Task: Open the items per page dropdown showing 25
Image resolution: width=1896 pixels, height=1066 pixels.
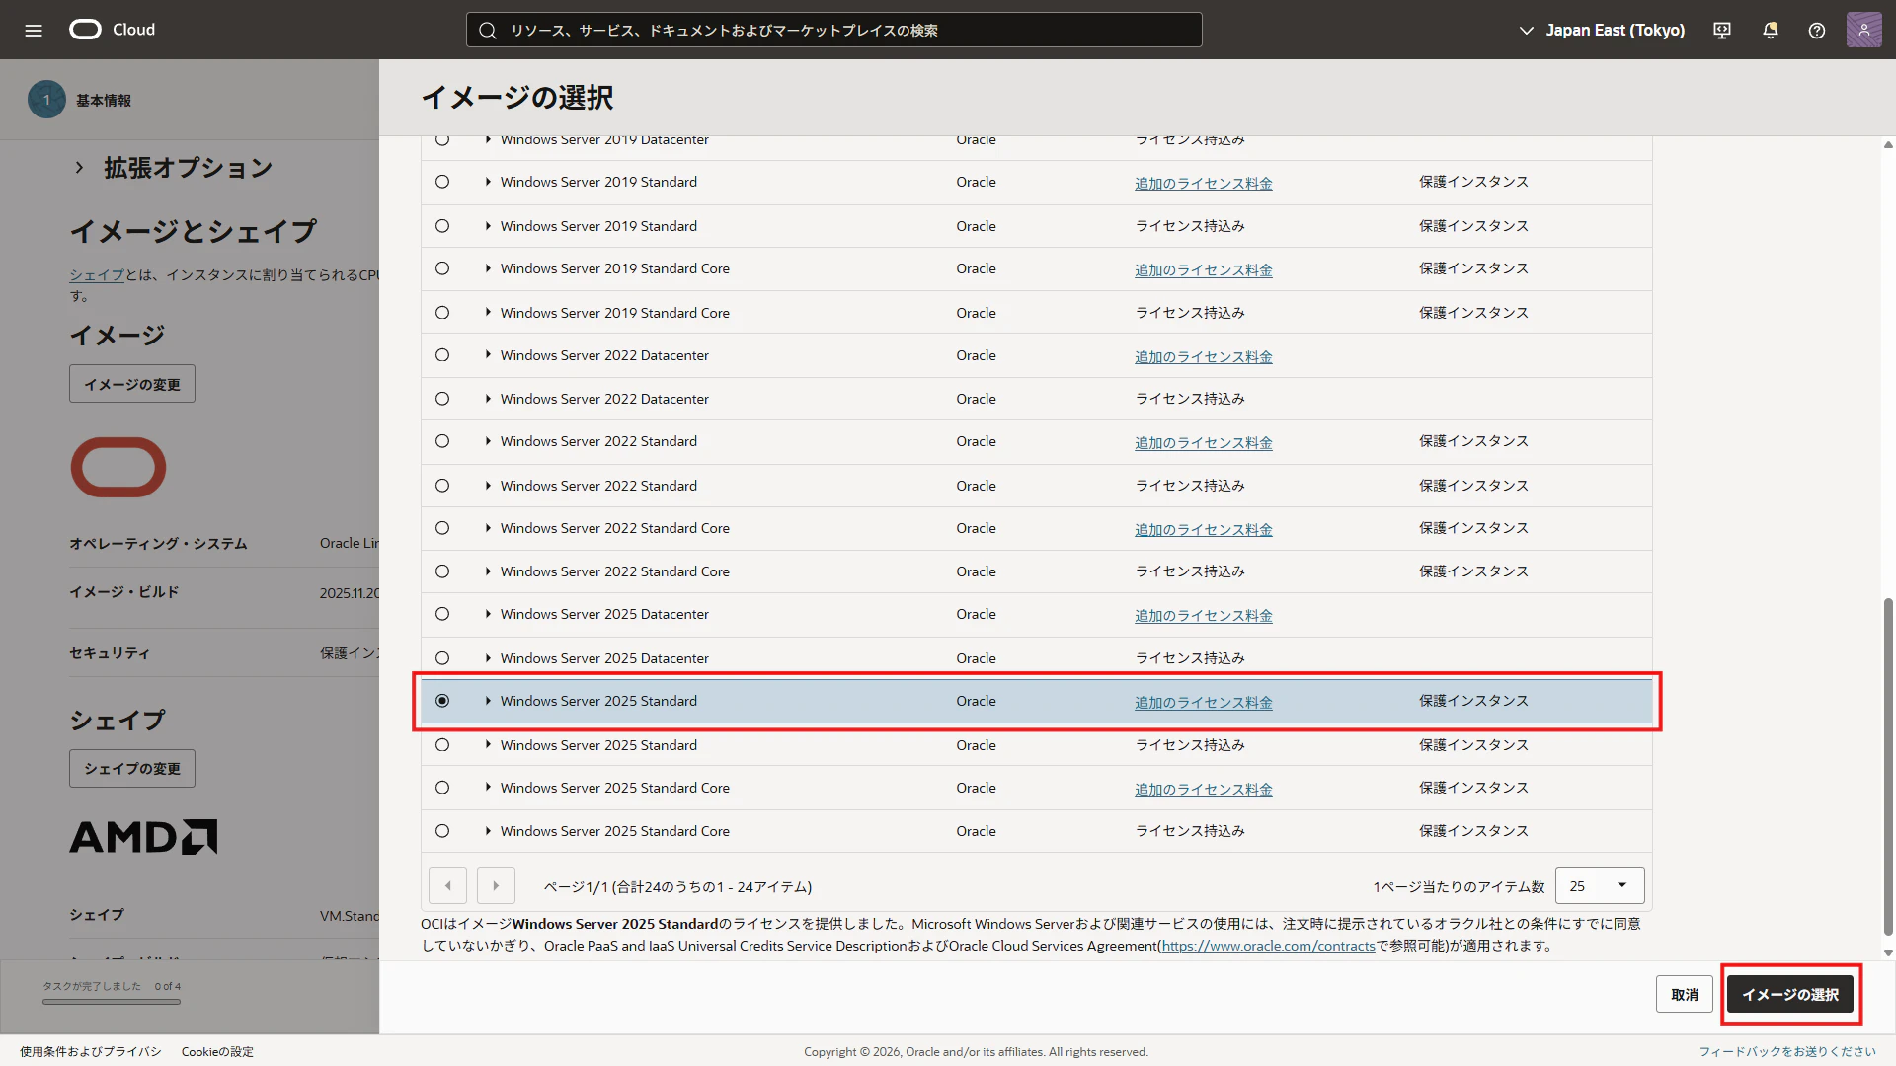Action: [x=1600, y=886]
